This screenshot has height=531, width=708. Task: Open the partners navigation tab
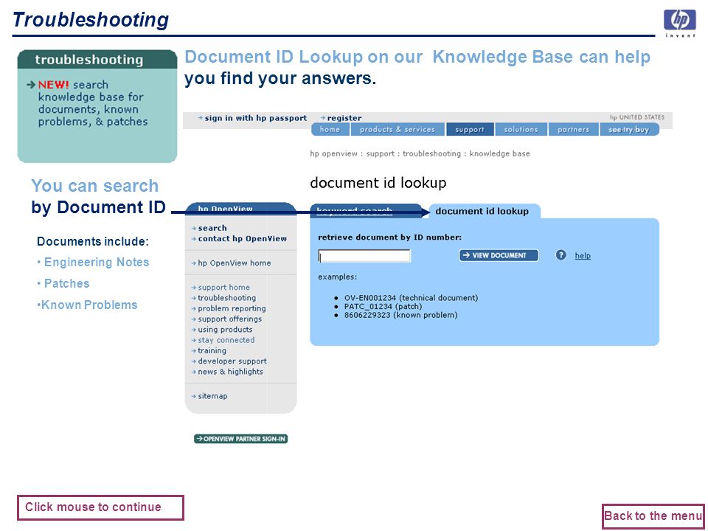click(x=574, y=130)
